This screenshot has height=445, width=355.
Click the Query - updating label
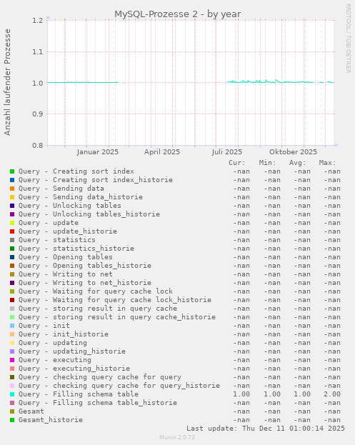(x=53, y=343)
